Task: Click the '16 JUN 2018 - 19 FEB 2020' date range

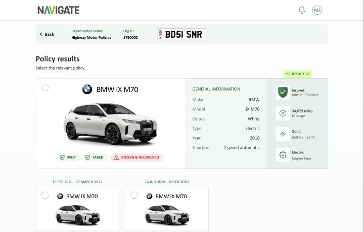Action: pos(167,182)
